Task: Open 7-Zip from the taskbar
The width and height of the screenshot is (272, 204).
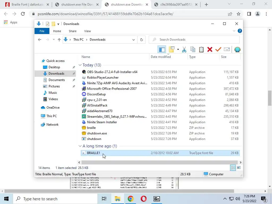Action: click(157, 199)
